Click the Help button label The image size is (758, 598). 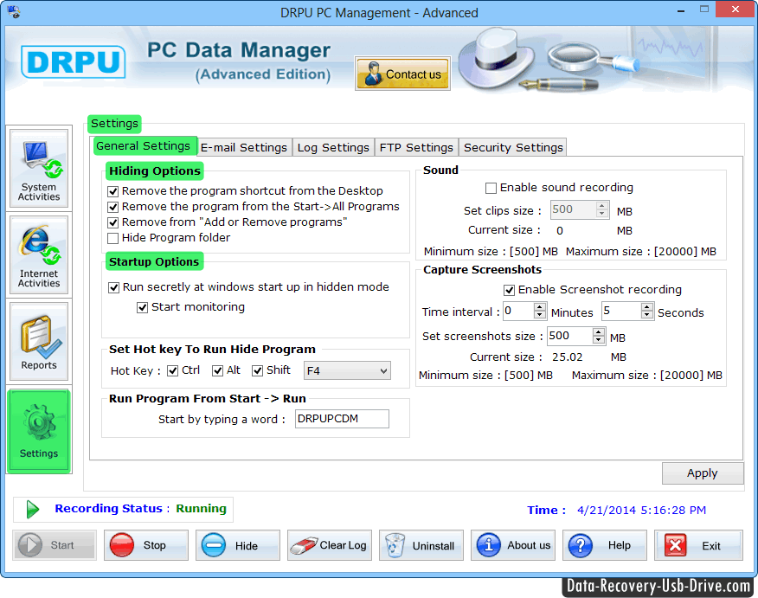pyautogui.click(x=620, y=545)
